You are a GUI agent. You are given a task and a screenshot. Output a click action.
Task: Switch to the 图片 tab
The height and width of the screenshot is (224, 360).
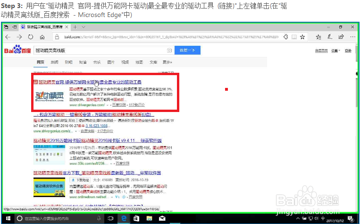pos(111,62)
